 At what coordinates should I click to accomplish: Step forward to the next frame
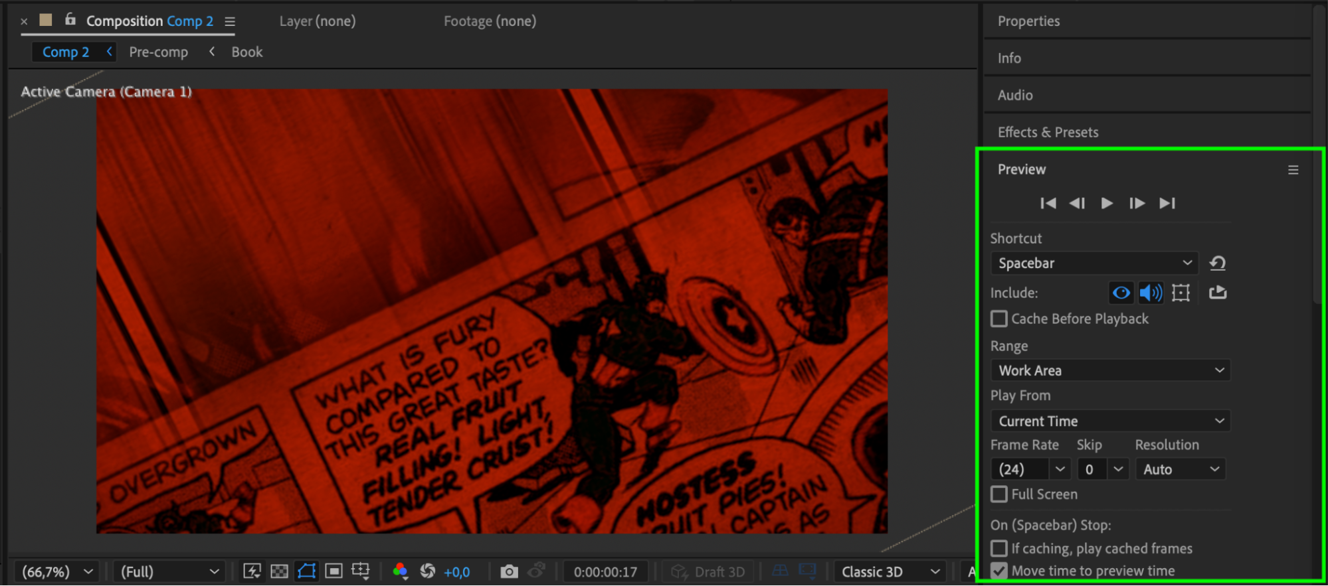pos(1137,203)
